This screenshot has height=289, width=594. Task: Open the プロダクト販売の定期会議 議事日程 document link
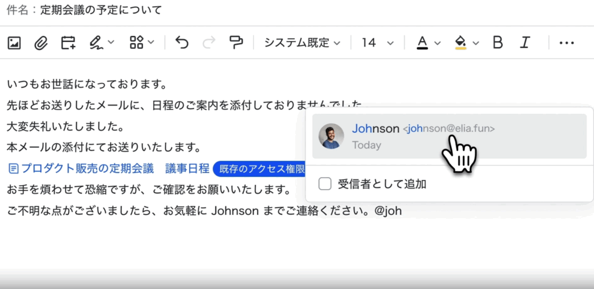109,169
